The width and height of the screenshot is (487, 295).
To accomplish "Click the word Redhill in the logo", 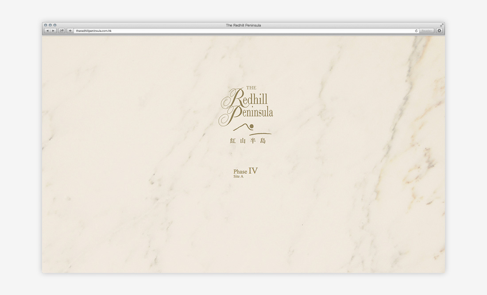I will point(253,99).
